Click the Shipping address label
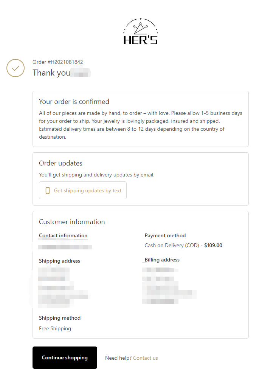This screenshot has width=259, height=379. click(x=59, y=261)
